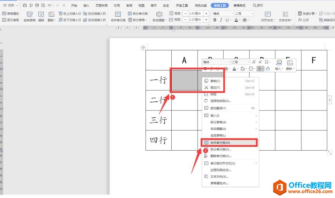Choose 合并单元格(M) from the context menu
Screen dimensions: 335x198
[230, 143]
